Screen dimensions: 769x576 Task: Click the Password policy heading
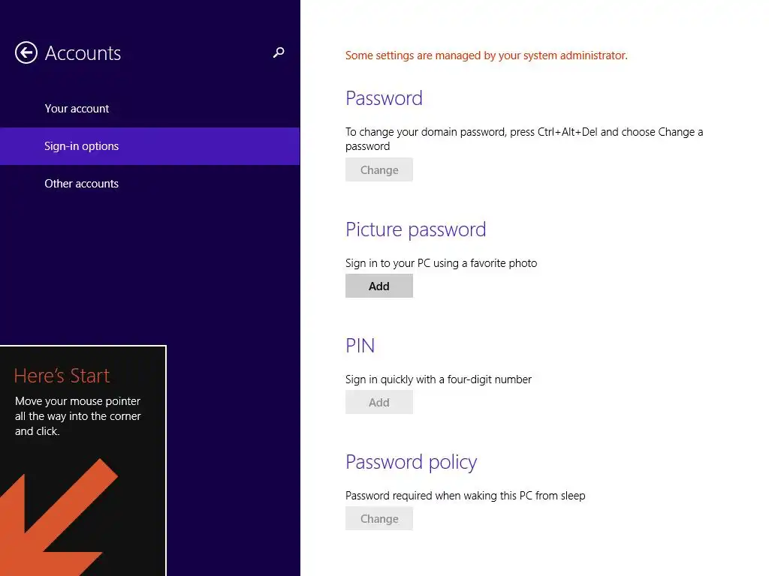[x=411, y=462]
